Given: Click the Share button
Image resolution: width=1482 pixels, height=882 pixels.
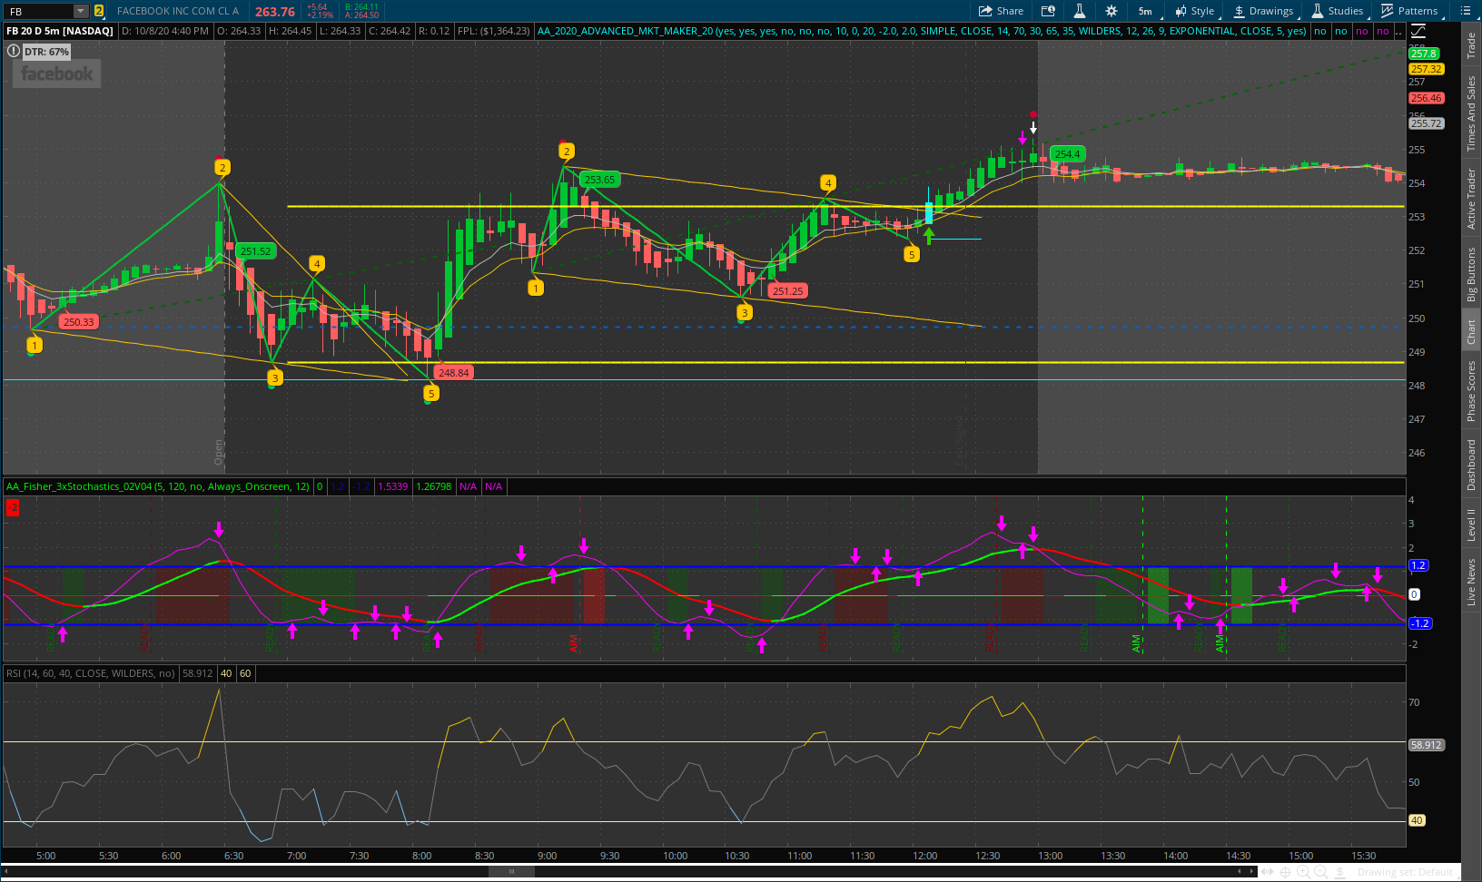Looking at the screenshot, I should [1001, 11].
